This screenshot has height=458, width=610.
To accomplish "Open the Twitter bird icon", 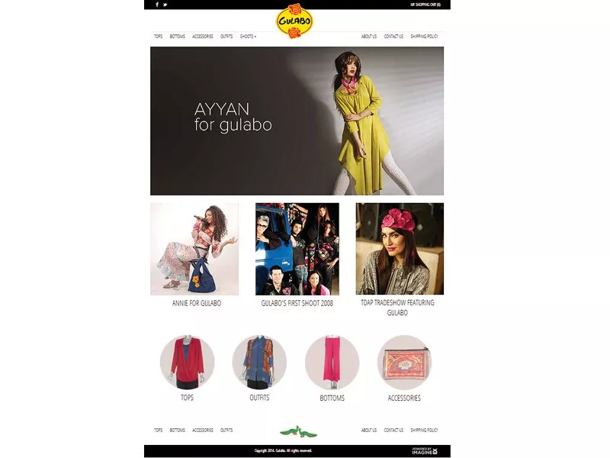I will pyautogui.click(x=165, y=5).
